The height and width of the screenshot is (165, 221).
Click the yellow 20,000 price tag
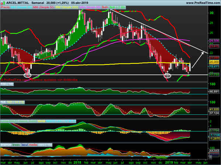[x=214, y=62]
